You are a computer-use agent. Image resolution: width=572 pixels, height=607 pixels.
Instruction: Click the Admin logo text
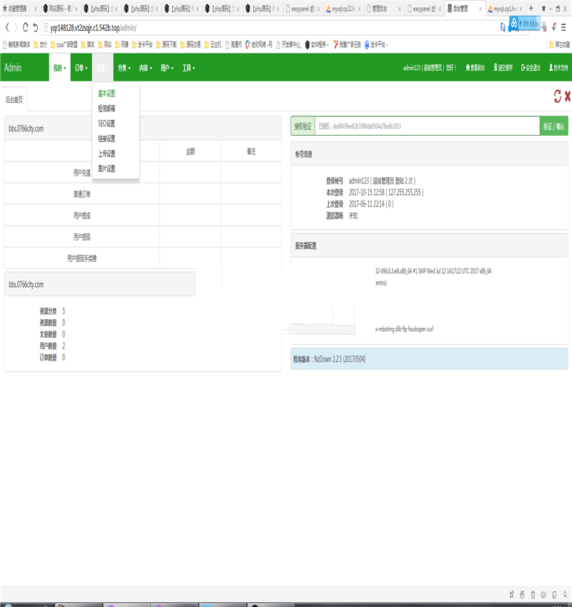(13, 68)
